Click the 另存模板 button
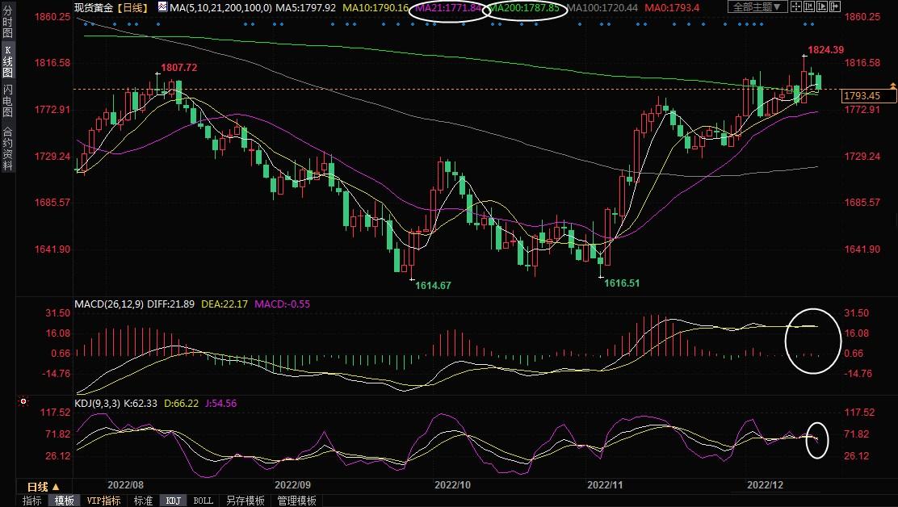The image size is (898, 507). [245, 501]
